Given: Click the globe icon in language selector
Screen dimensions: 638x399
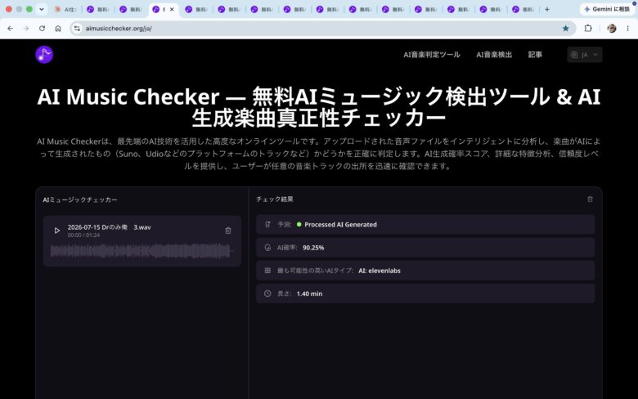Looking at the screenshot, I should point(574,55).
